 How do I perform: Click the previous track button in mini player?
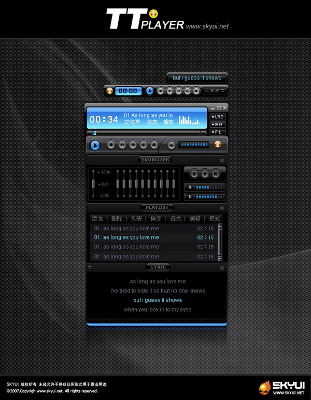pos(169,91)
